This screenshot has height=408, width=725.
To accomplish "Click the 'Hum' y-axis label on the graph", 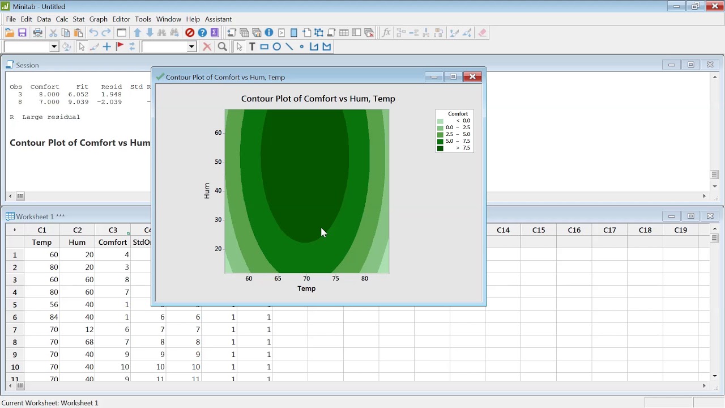I will (207, 191).
